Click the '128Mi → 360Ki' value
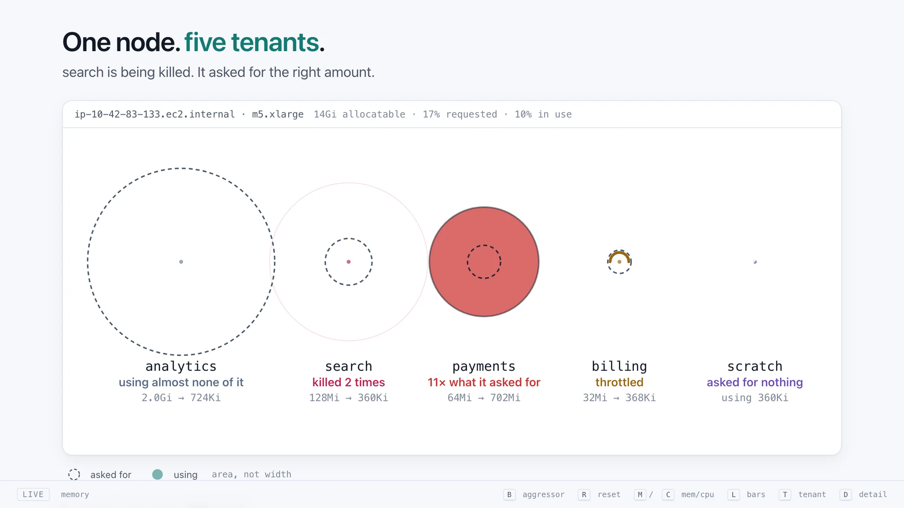 [349, 398]
